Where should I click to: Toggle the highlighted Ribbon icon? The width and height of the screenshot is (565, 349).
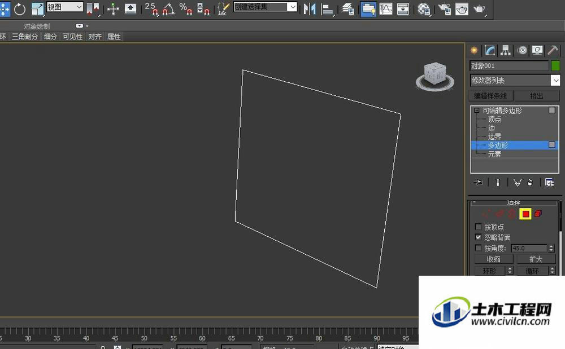pos(368,8)
